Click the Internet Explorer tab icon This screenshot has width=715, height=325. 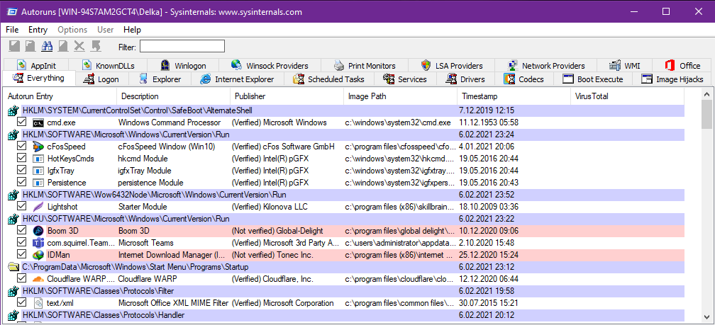(x=206, y=79)
